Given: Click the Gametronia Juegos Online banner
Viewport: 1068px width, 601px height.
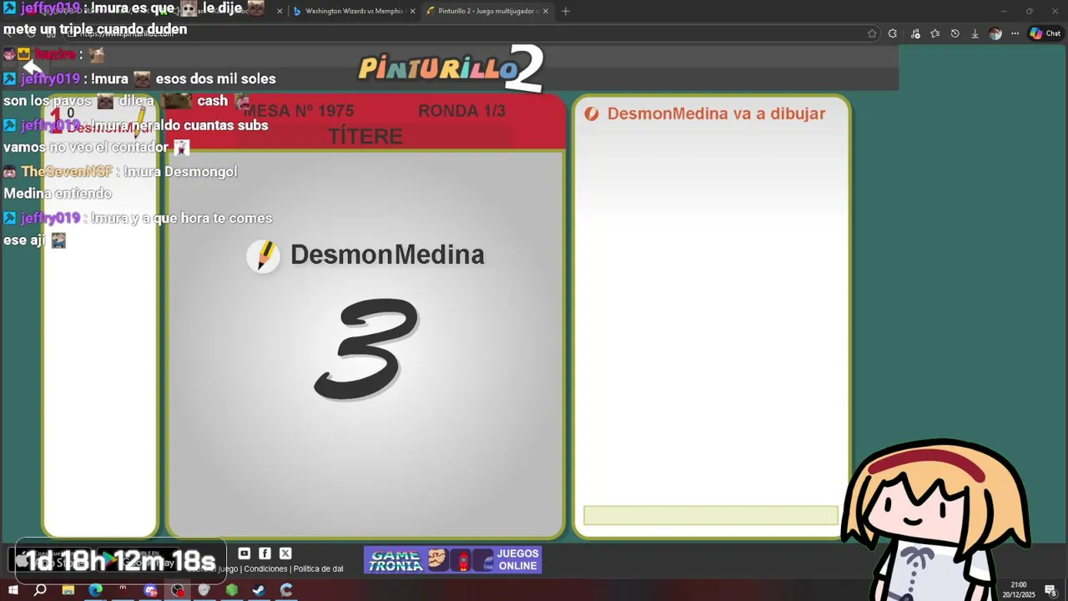Looking at the screenshot, I should point(453,560).
